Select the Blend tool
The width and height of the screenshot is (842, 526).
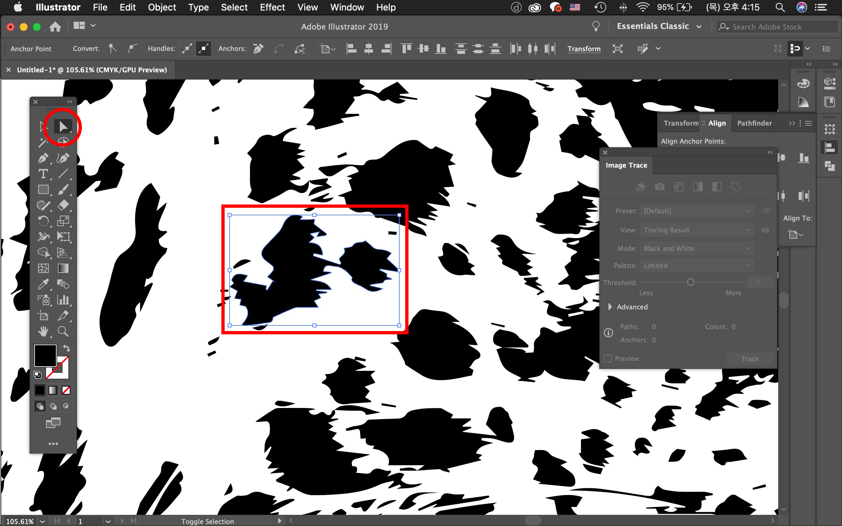point(63,284)
